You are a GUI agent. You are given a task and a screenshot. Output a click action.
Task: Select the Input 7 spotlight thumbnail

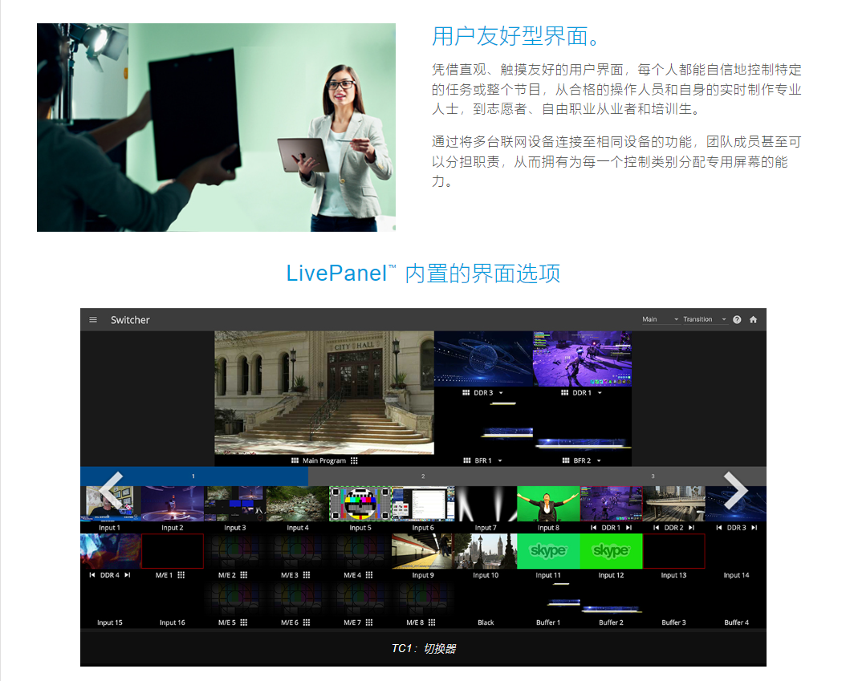point(486,504)
